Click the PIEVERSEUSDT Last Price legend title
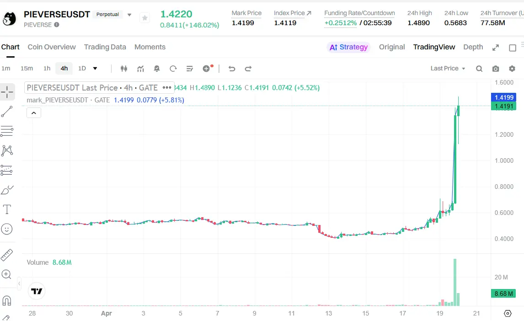The width and height of the screenshot is (524, 321). pos(92,87)
